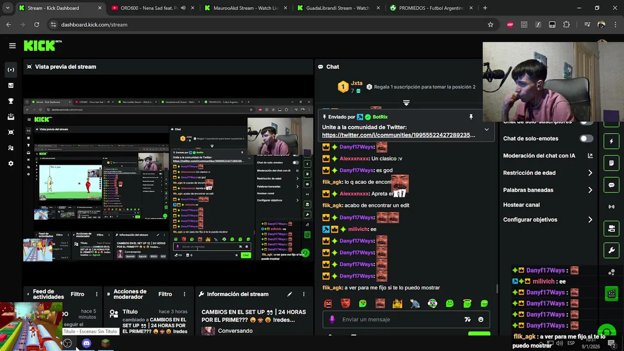Image resolution: width=624 pixels, height=351 pixels.
Task: Click the stream preview video
Action: 168,179
